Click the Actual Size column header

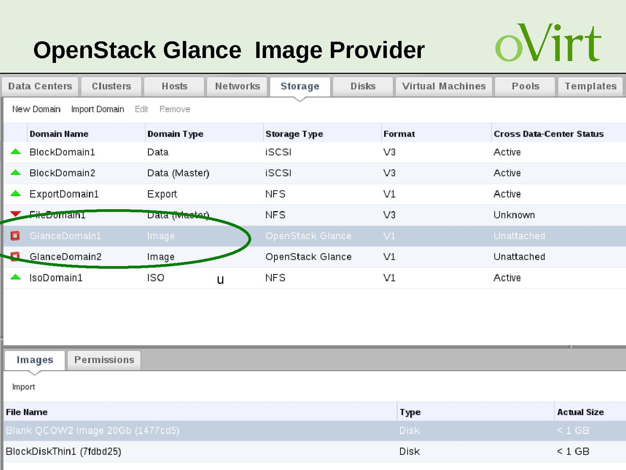[x=580, y=412]
